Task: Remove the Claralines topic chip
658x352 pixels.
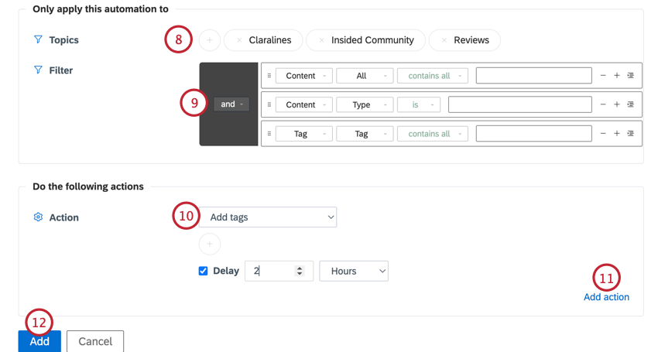Action: coord(239,40)
